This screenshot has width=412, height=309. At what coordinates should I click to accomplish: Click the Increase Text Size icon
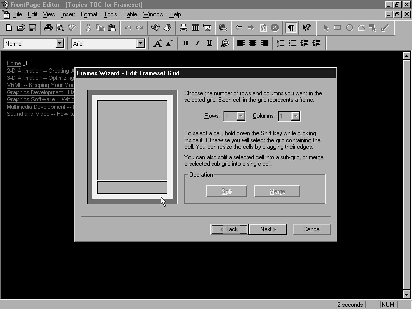pos(158,44)
